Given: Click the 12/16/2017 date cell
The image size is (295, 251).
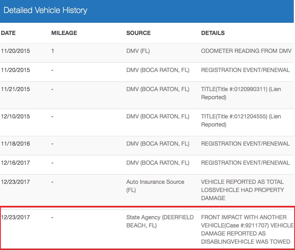Looking at the screenshot, I should 15,163.
